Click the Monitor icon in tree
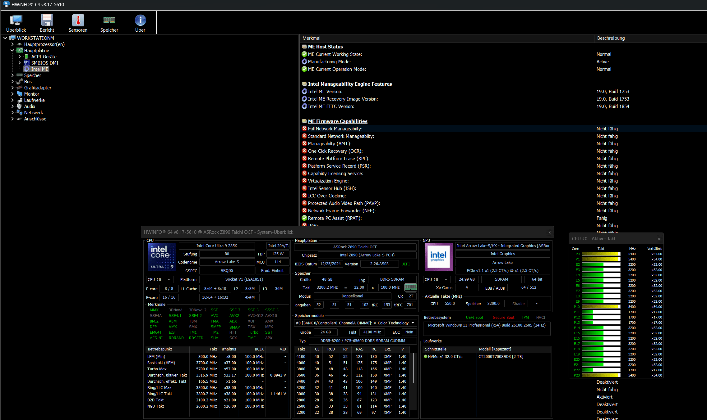 click(x=20, y=94)
